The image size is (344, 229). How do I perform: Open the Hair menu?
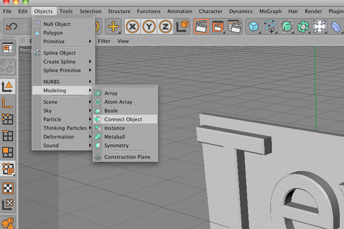pos(293,11)
